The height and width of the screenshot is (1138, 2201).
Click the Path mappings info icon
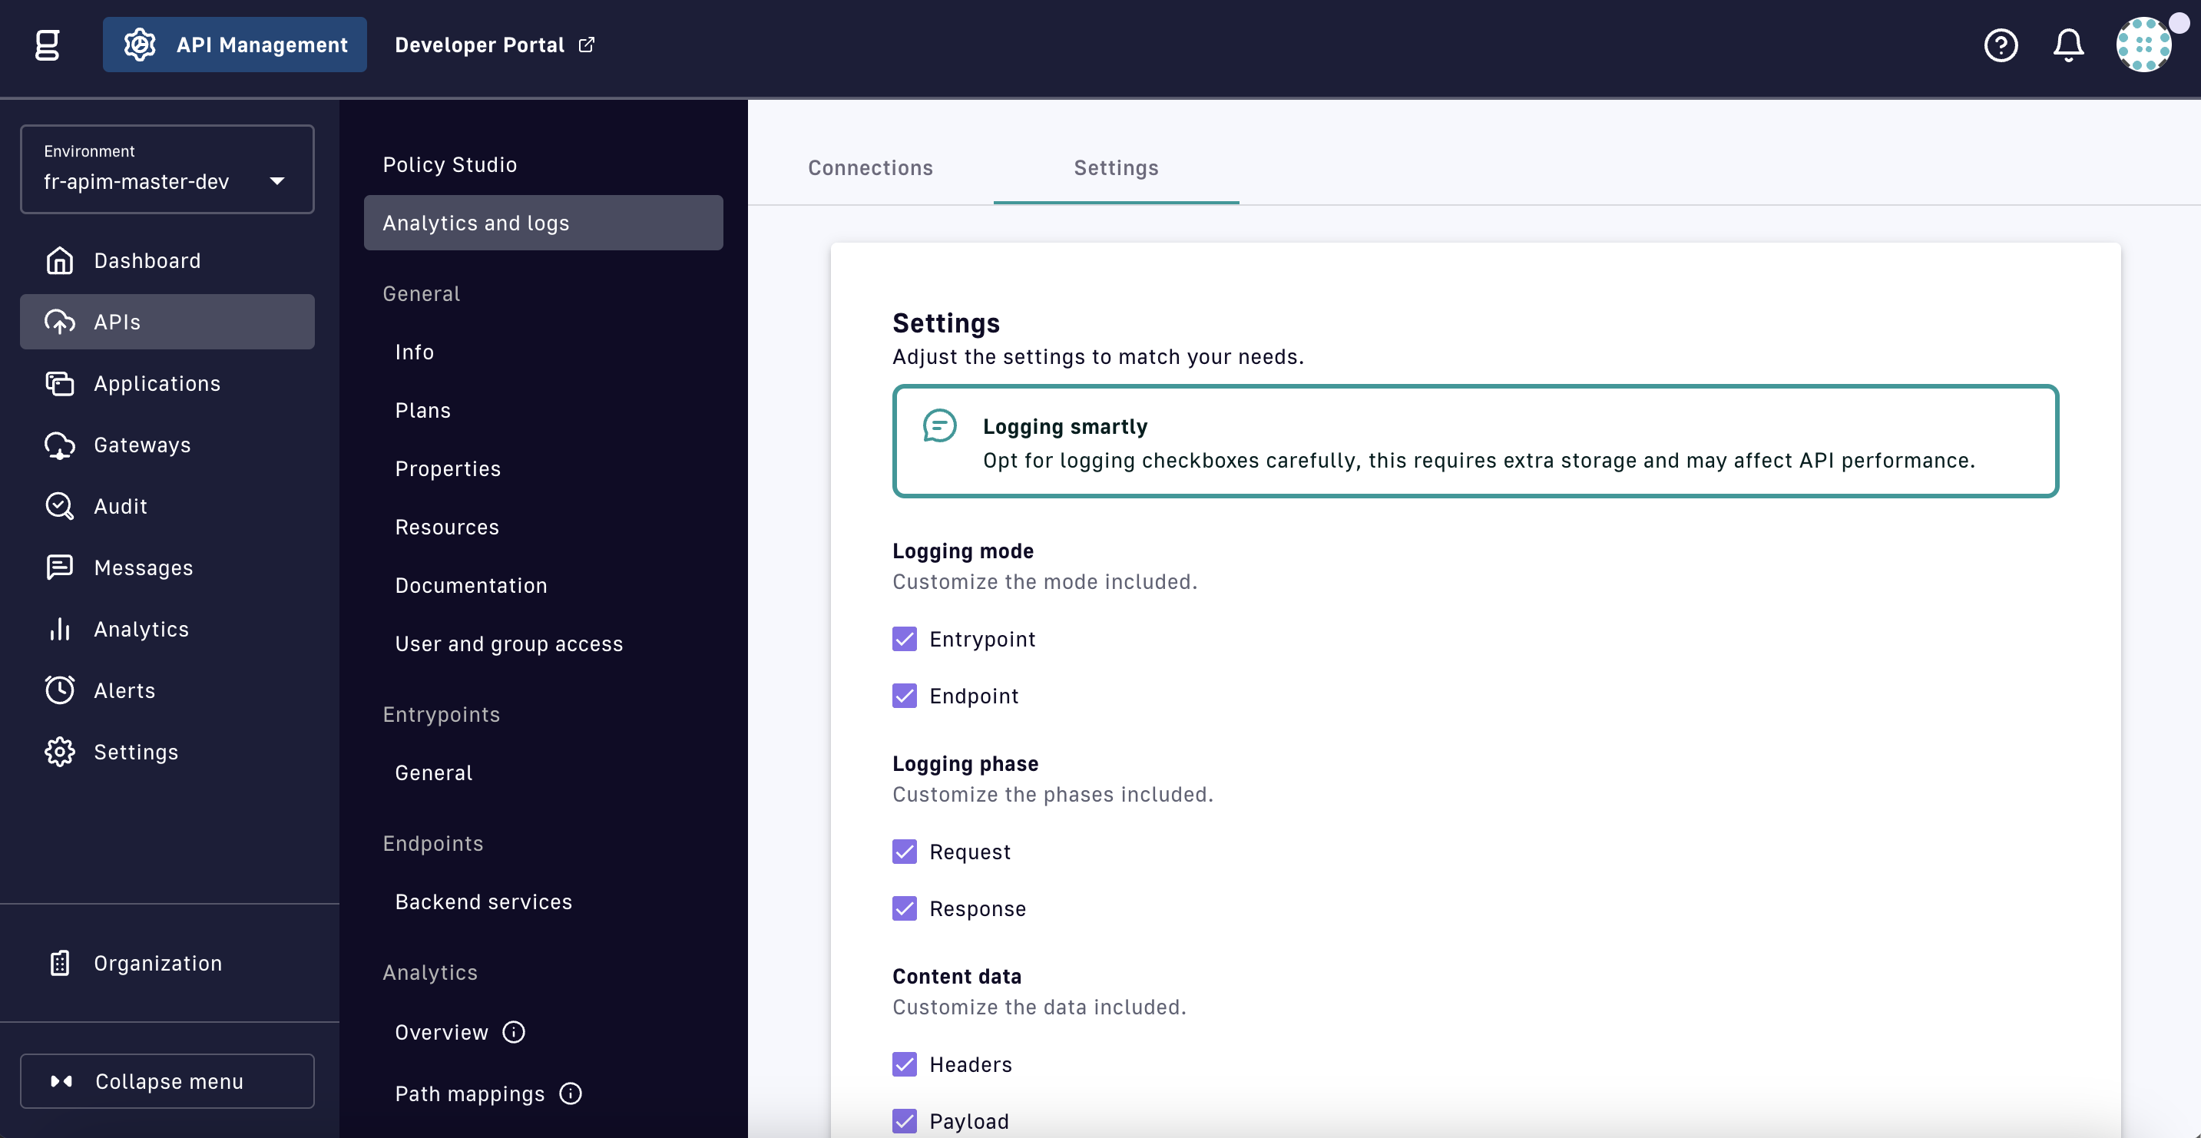point(570,1093)
